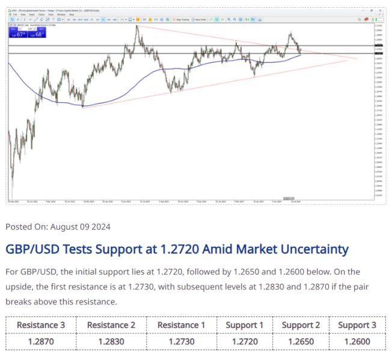The image size is (392, 361).
Task: Switch chart to M5 timeframe
Action: coord(75,19)
